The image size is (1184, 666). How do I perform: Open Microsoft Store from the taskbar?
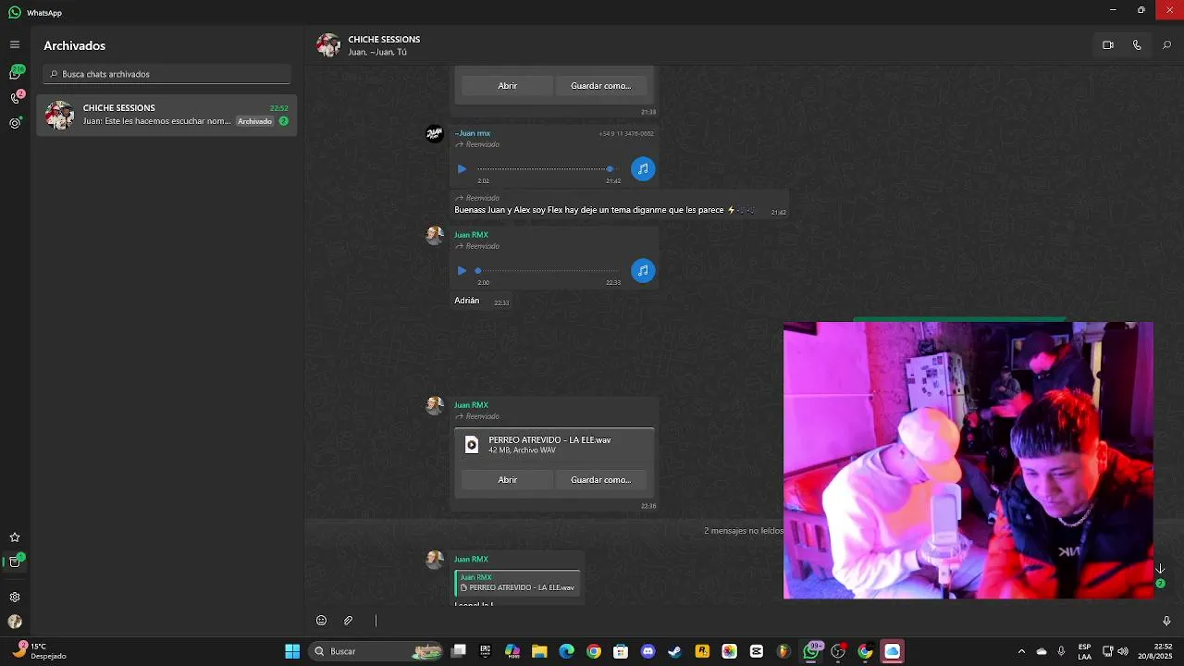621,651
